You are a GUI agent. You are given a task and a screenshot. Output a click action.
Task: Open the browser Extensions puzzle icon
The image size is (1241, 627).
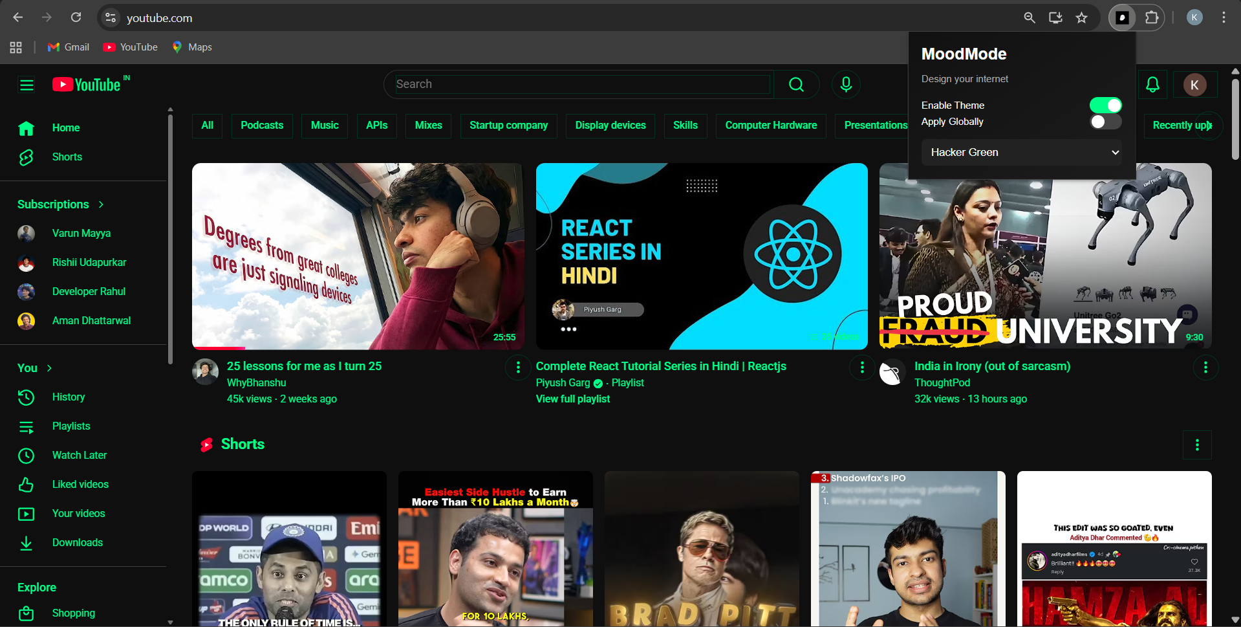coord(1152,18)
